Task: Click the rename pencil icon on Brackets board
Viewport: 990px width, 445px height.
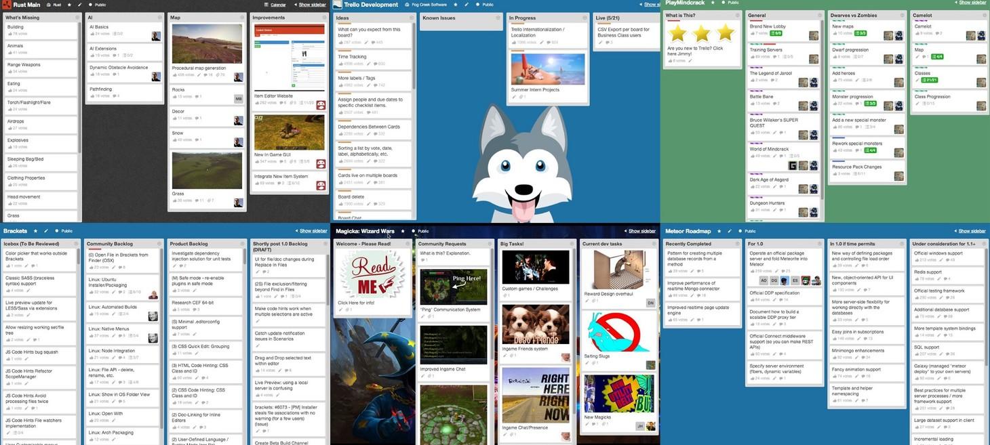Action: click(x=45, y=231)
